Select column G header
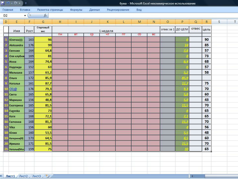This screenshot has height=179, width=238. click(x=43, y=22)
